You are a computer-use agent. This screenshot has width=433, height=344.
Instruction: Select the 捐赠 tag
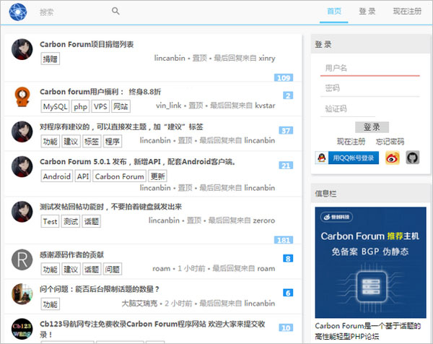[x=51, y=59]
